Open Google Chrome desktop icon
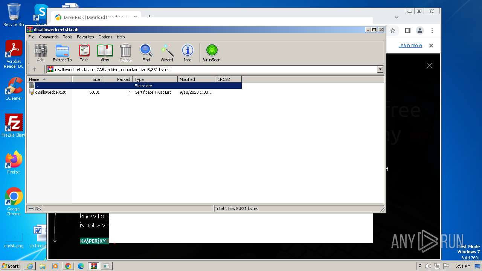The height and width of the screenshot is (271, 482). (14, 202)
